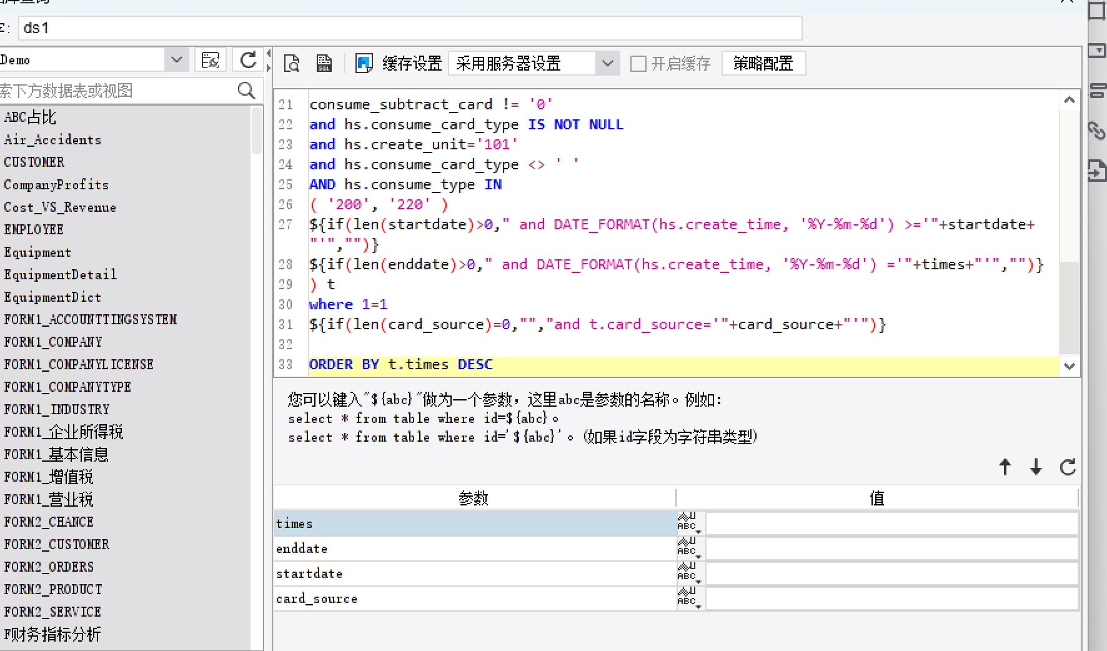Screen dimensions: 1107x651
Task: Select the FORM1_营业税 table
Action: click(49, 499)
